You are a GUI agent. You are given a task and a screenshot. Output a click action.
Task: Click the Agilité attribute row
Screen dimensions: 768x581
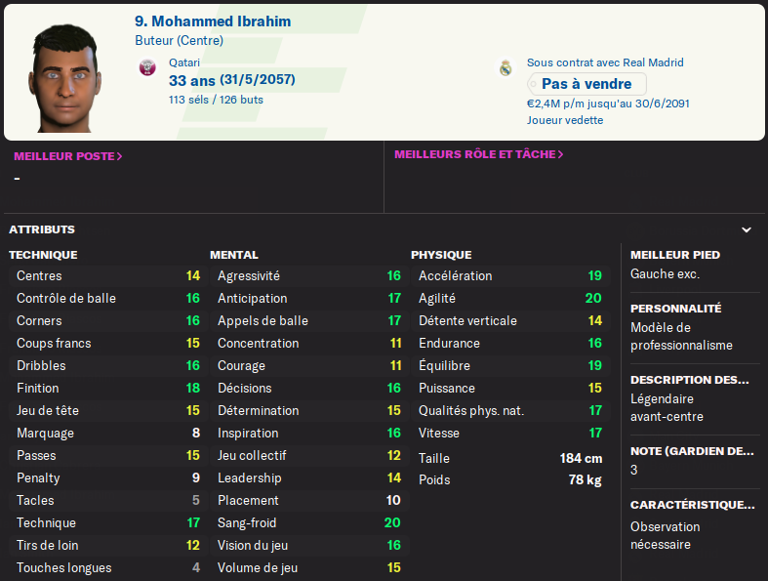[509, 298]
